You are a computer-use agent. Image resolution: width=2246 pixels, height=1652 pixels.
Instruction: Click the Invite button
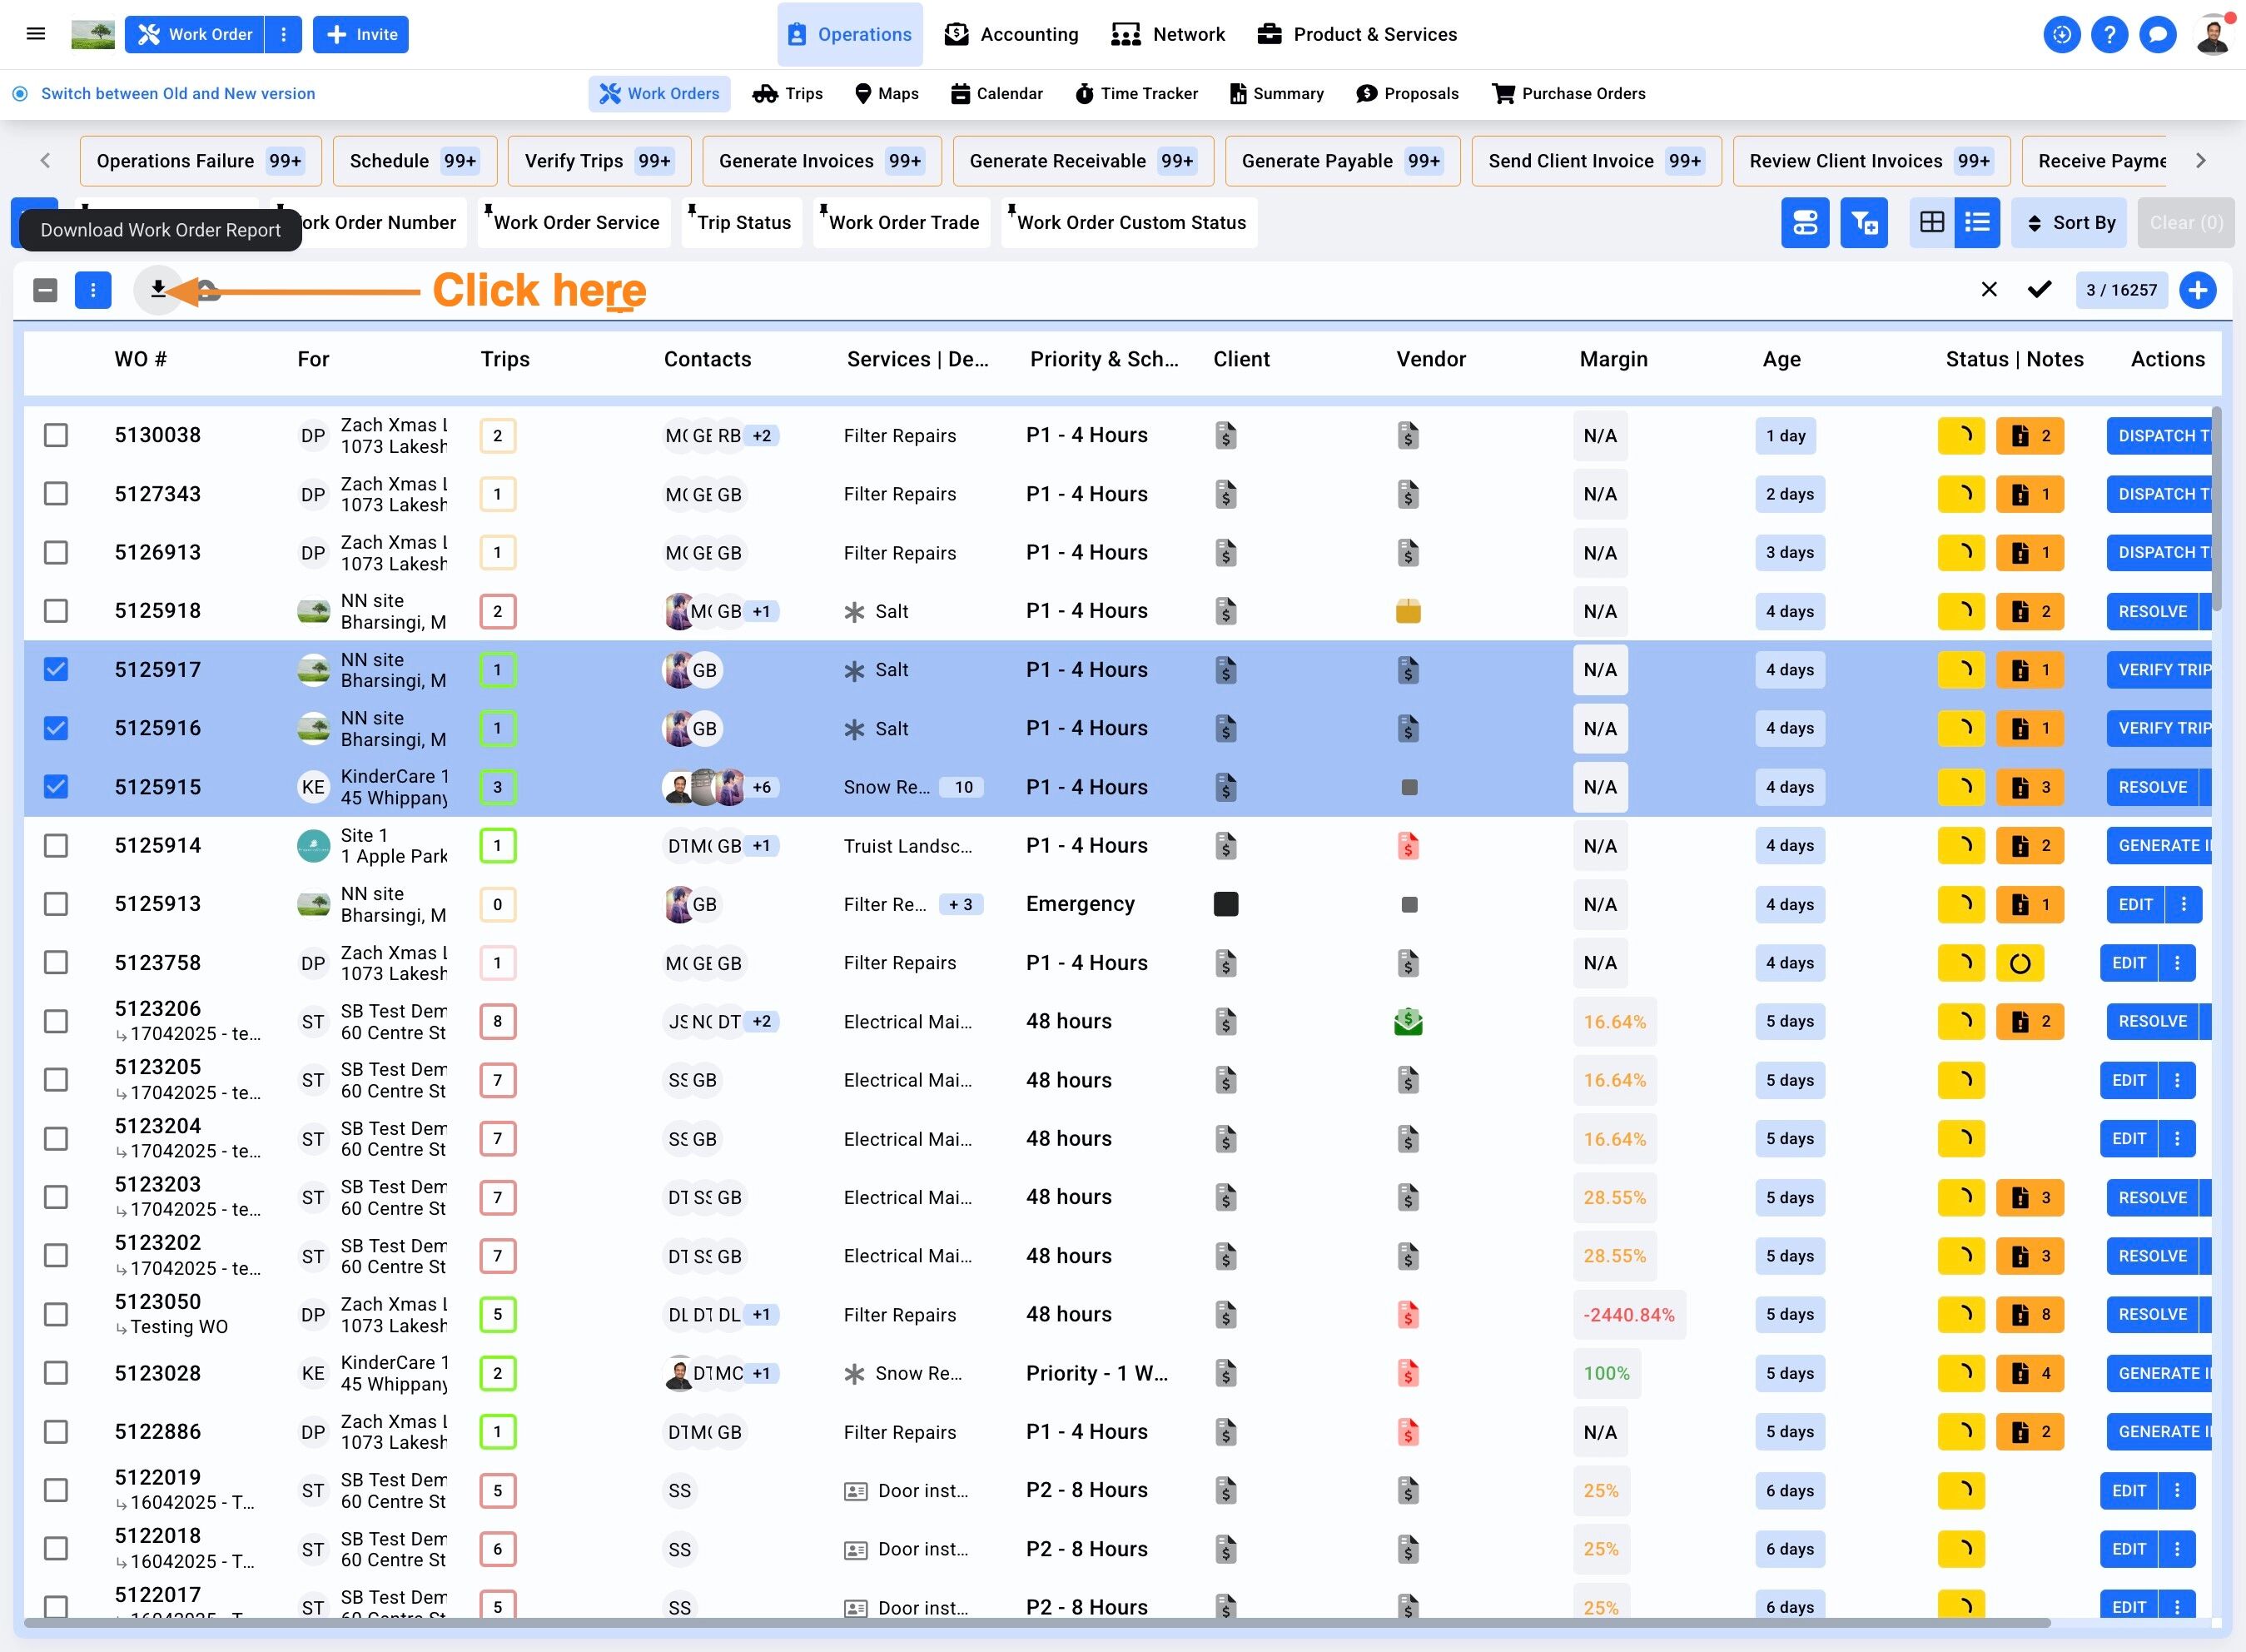(x=360, y=34)
